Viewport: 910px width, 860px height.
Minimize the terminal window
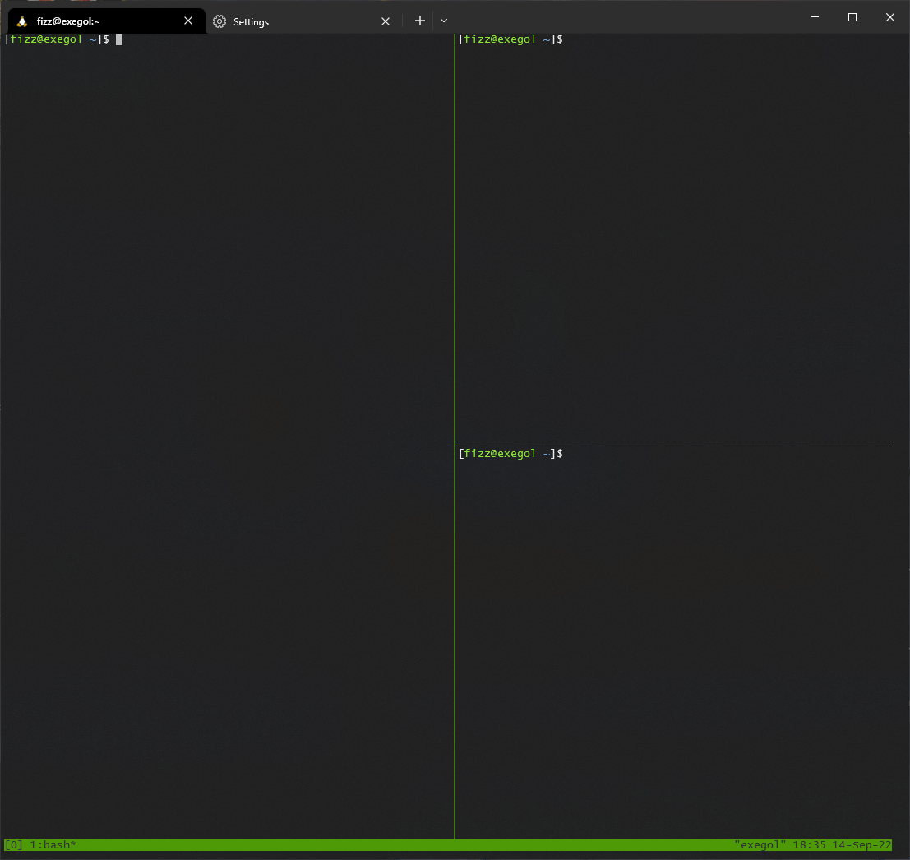tap(815, 17)
